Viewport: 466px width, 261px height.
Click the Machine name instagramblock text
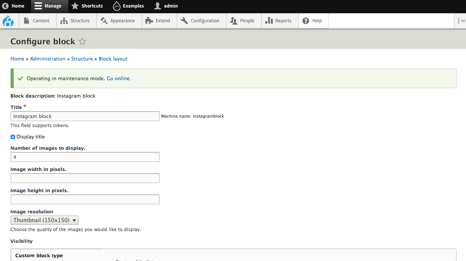[x=192, y=117]
